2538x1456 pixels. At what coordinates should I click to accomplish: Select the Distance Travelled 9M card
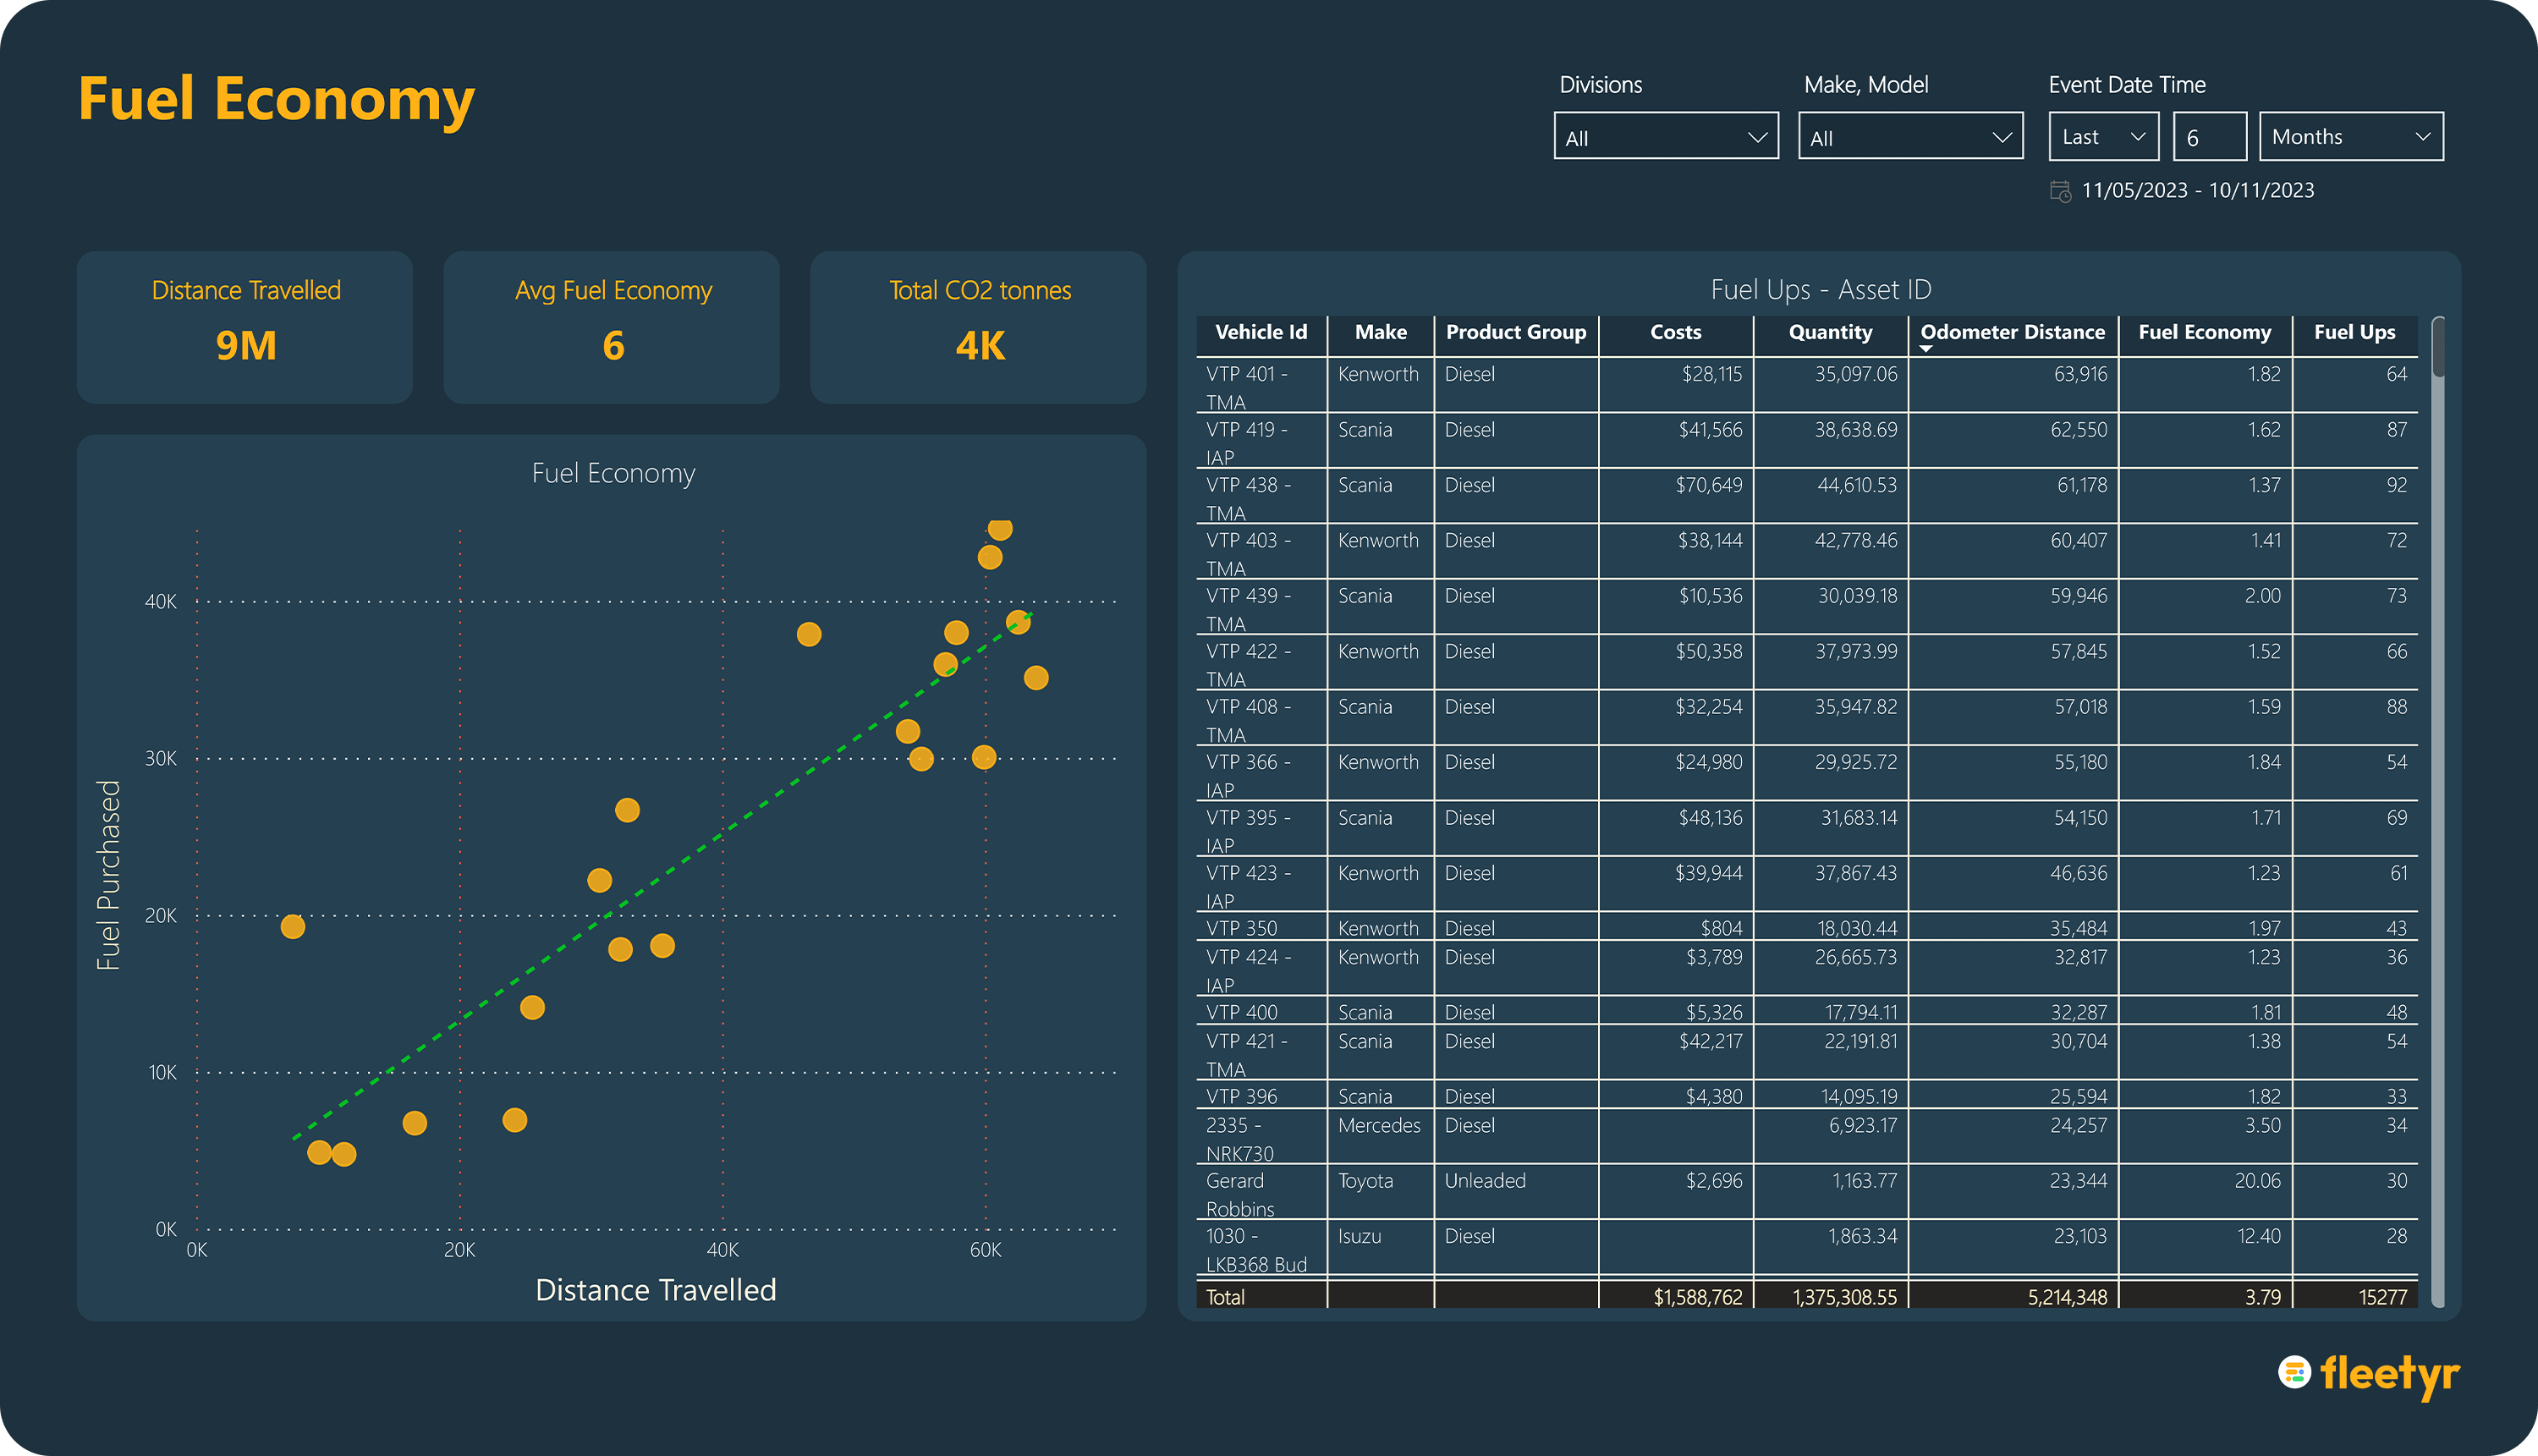pos(245,327)
